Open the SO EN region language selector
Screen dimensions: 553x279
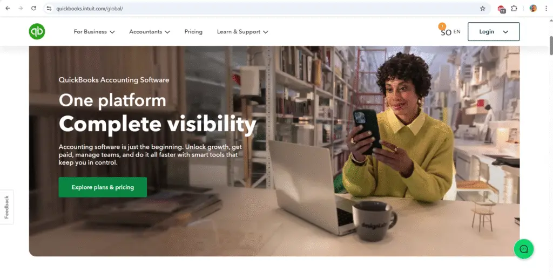pos(450,32)
